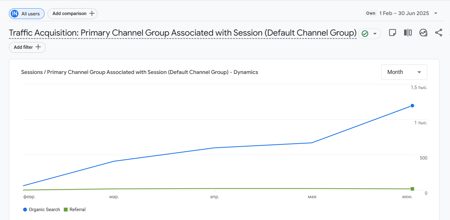Click the 1 Feb – 30 Jun 2025 range
Viewport: 450px width, 220px height.
(x=404, y=13)
